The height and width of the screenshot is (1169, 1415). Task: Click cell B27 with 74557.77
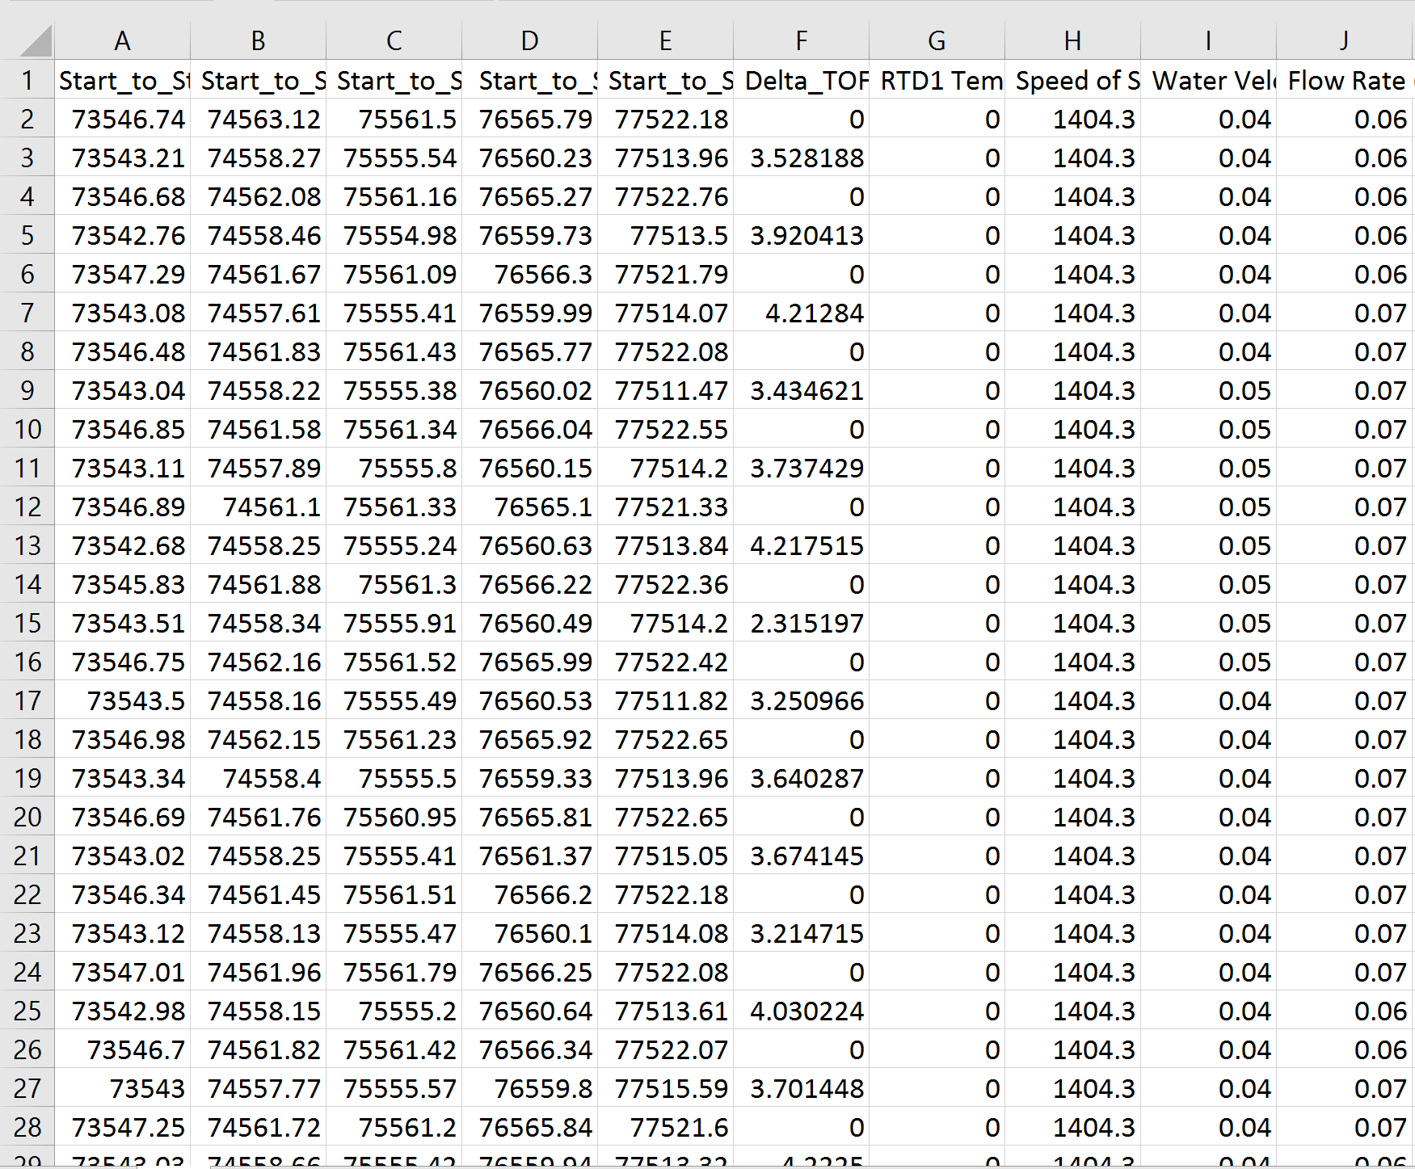click(258, 1088)
